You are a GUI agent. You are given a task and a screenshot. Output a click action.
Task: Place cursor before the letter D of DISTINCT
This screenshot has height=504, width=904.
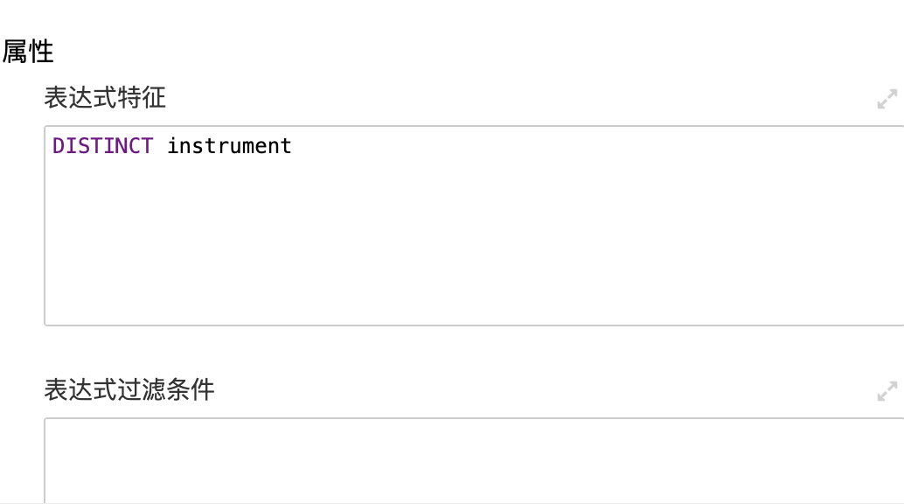point(52,145)
